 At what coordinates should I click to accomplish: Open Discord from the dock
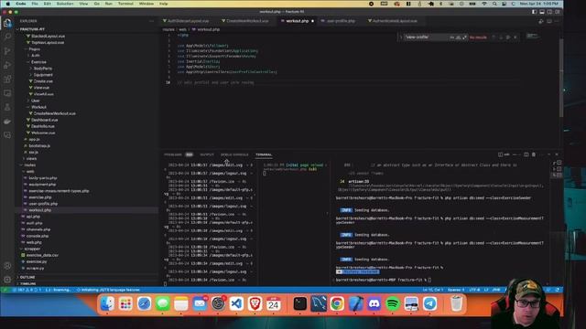coord(374,304)
